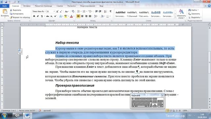Viewport: 211px width, 119px height.
Task: Open the underline style dropdown arrow
Action: pyautogui.click(x=45, y=16)
